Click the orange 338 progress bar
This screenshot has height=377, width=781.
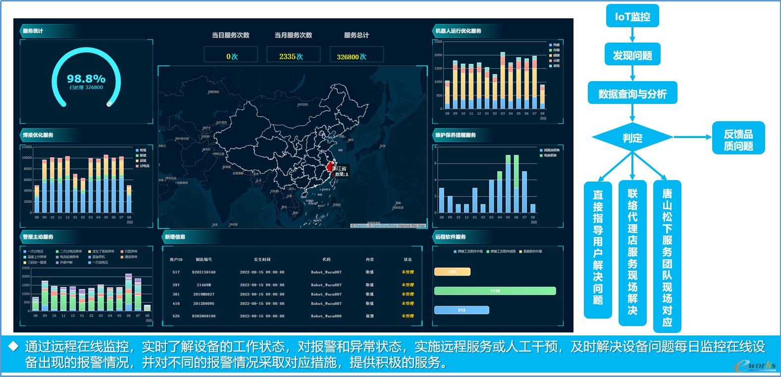[452, 272]
